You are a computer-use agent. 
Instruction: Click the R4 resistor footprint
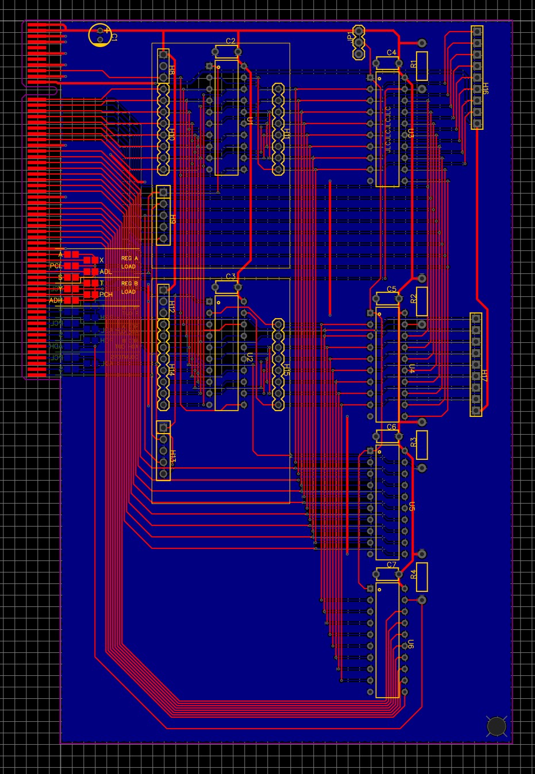[x=422, y=577]
